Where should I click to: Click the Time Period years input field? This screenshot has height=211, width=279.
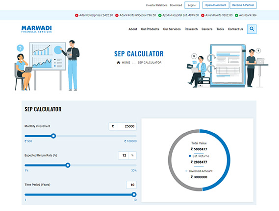tap(131, 185)
